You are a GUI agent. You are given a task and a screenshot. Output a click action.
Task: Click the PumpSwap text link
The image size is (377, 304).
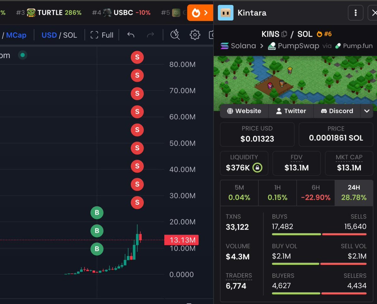point(298,46)
